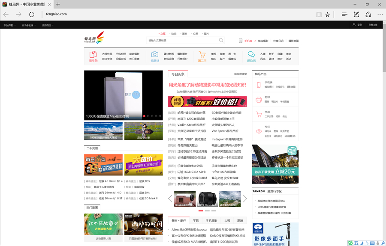Open headline 用光角度了解动物摄影中常用的光线知识

207,85
